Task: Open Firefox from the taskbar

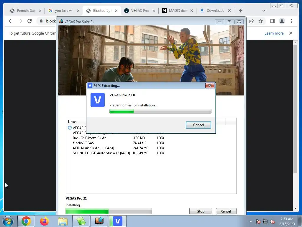Action: pyautogui.click(x=44, y=221)
